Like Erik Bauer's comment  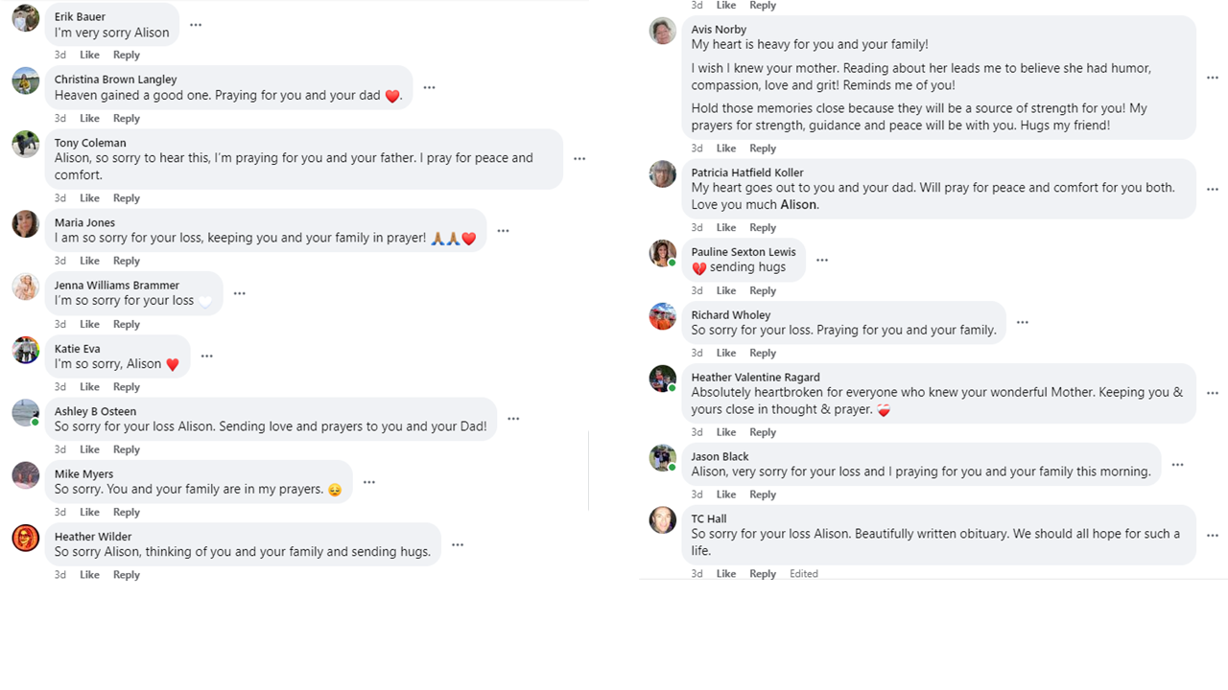[89, 56]
